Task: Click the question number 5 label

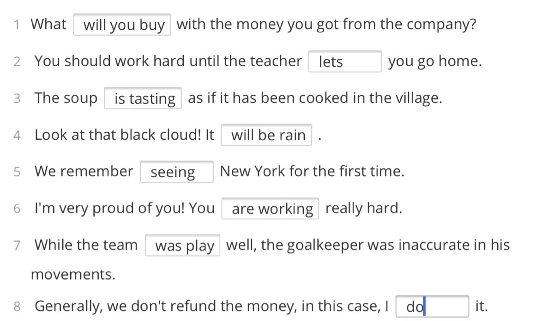Action: pos(17,172)
